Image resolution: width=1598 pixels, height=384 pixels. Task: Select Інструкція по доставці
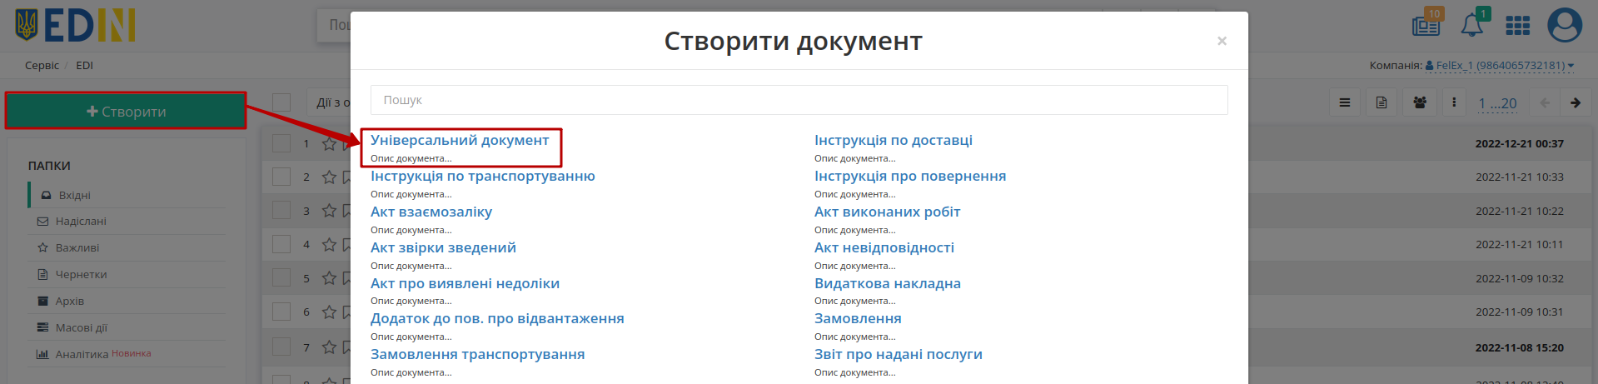(x=894, y=140)
